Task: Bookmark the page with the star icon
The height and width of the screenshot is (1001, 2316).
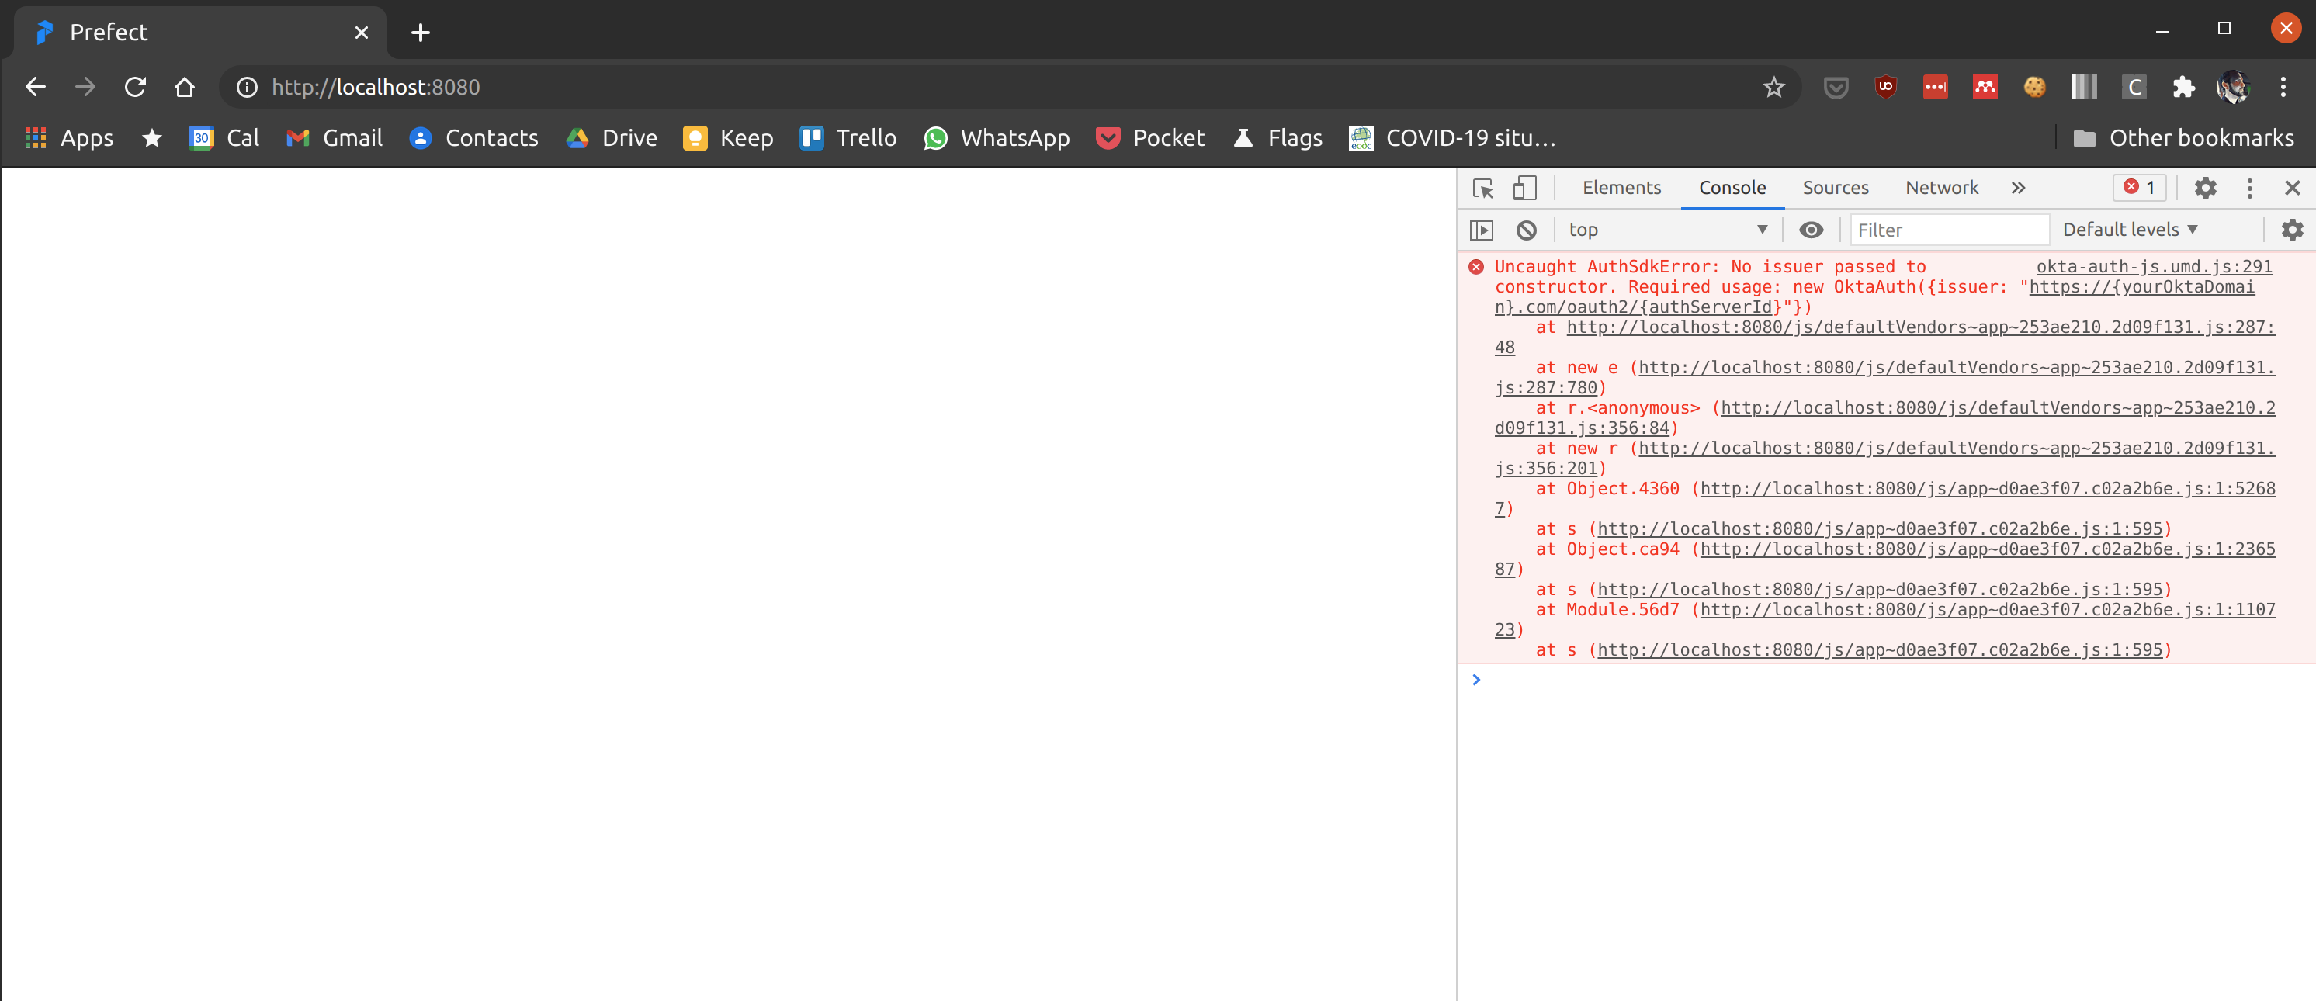Action: [1773, 86]
